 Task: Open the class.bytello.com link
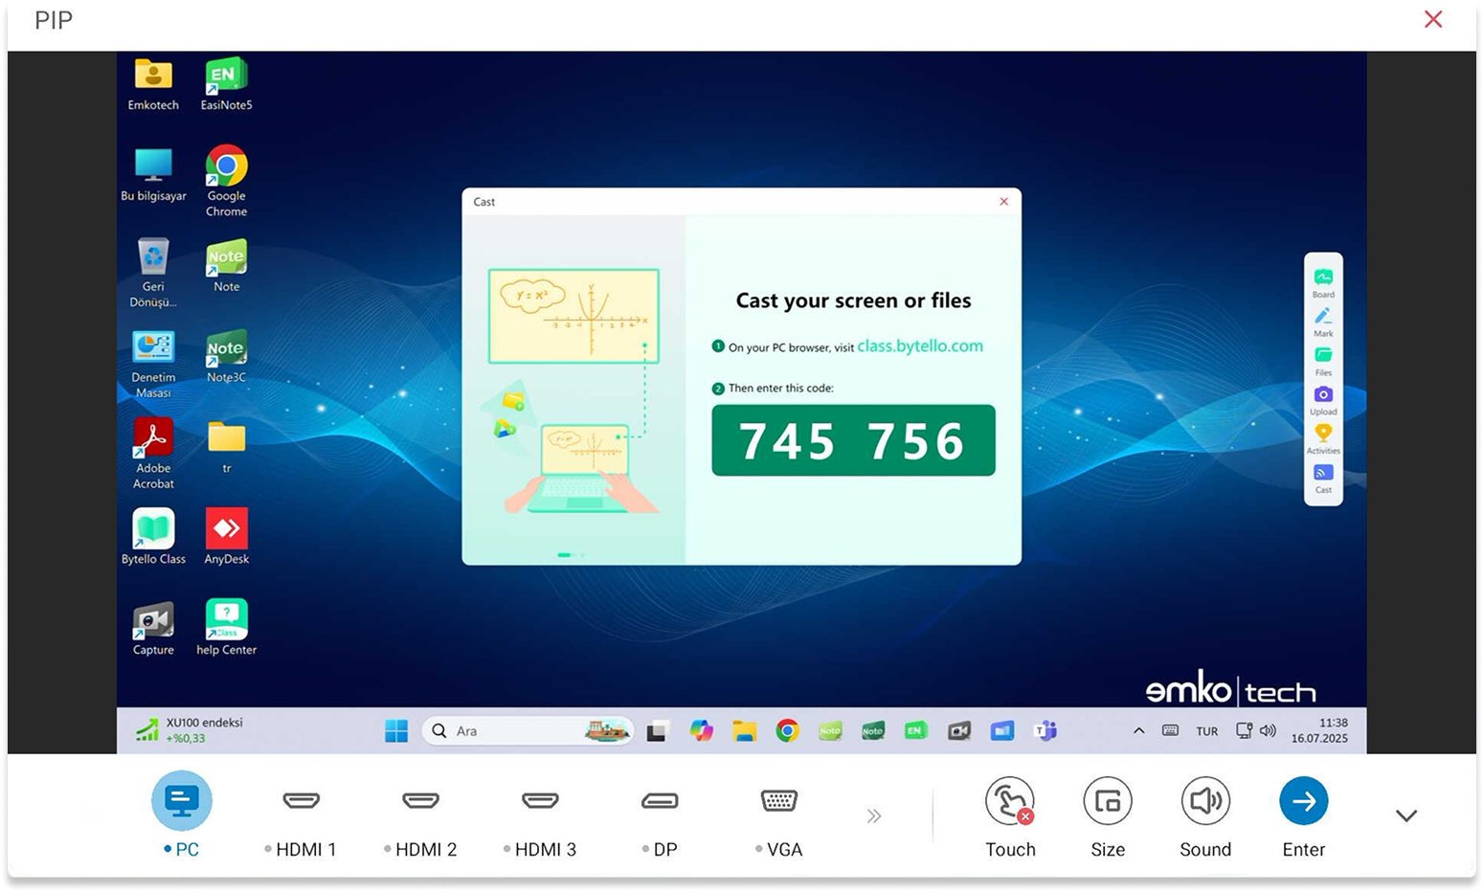tap(919, 346)
